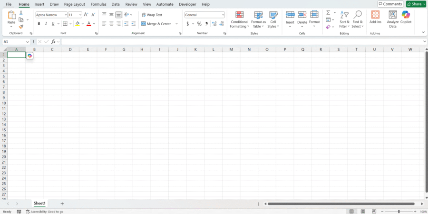Open the General number format dropdown
Screen dimensions: 428x214
click(x=223, y=15)
